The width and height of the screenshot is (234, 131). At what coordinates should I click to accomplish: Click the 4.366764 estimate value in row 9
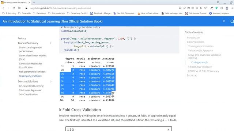pos(109,96)
